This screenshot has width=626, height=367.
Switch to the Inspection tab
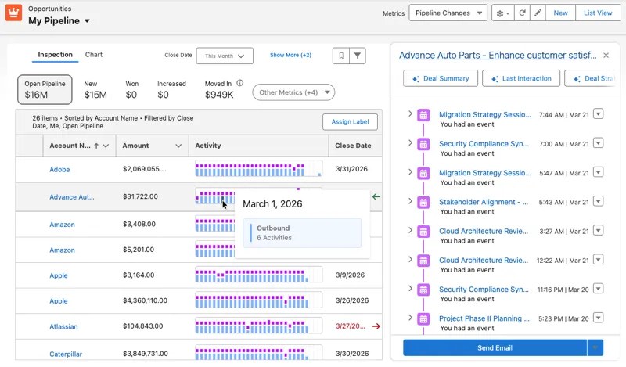pos(55,55)
